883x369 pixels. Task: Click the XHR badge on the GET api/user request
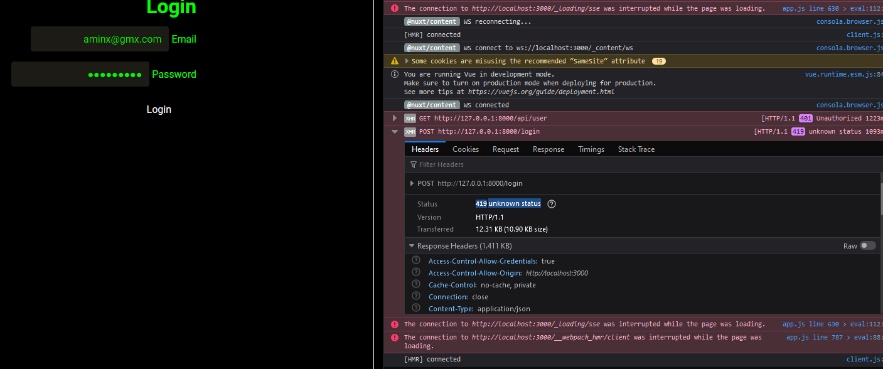coord(410,118)
